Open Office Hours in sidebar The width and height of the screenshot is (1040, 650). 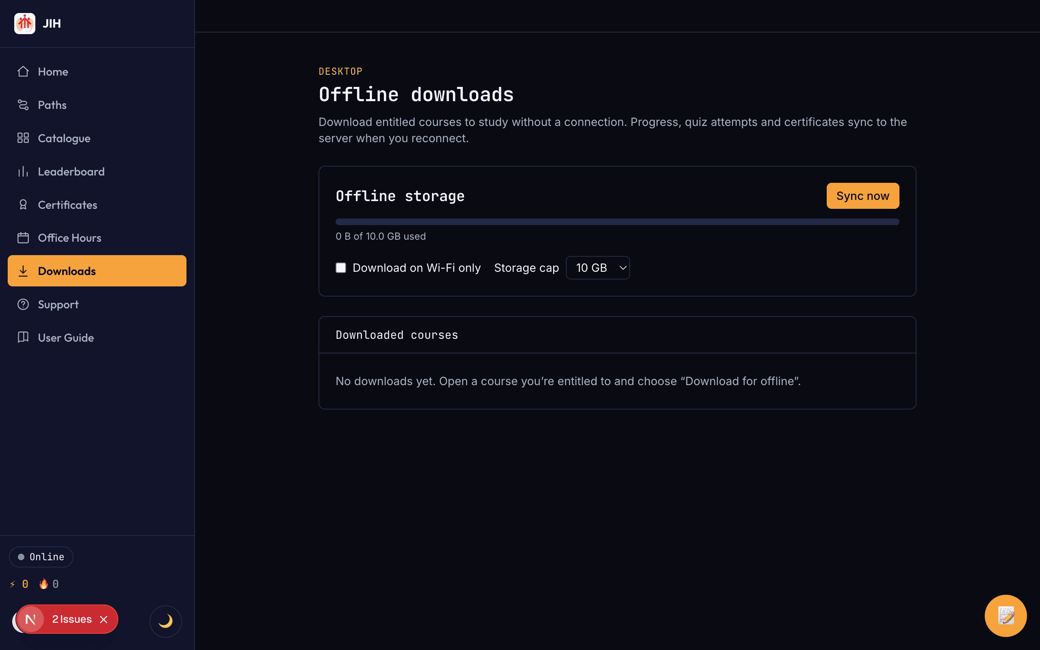coord(97,238)
